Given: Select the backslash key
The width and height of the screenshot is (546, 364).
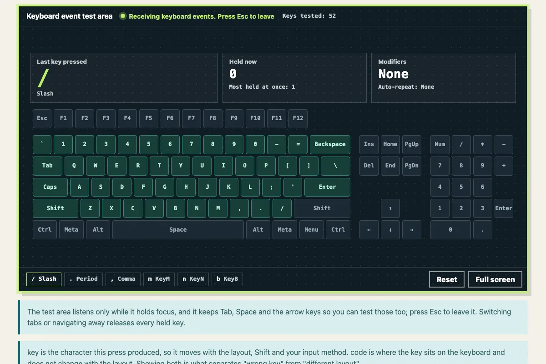Looking at the screenshot, I should (335, 166).
